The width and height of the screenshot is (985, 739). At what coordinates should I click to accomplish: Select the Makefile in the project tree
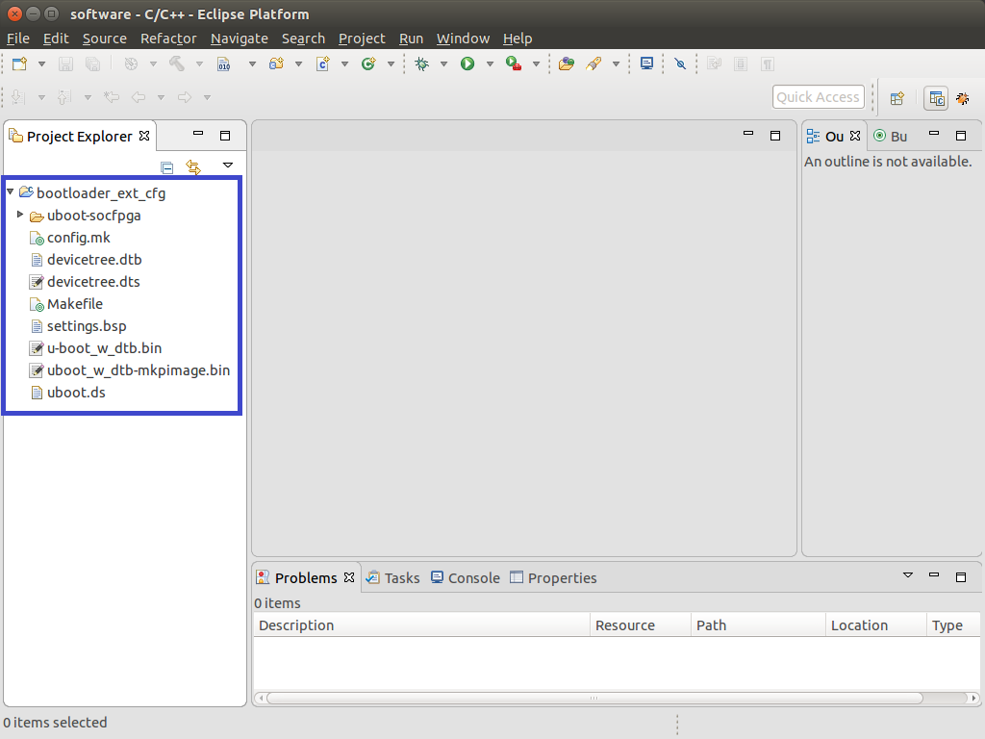(x=74, y=304)
